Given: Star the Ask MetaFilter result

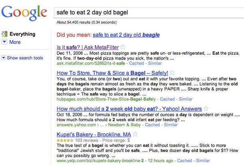Looking at the screenshot, I should click(x=123, y=47).
